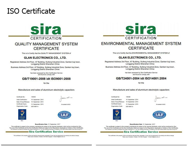Click GB/T19001-2008 idt ISO9001:2008 standard text
The width and height of the screenshot is (188, 151).
pyautogui.click(x=46, y=79)
